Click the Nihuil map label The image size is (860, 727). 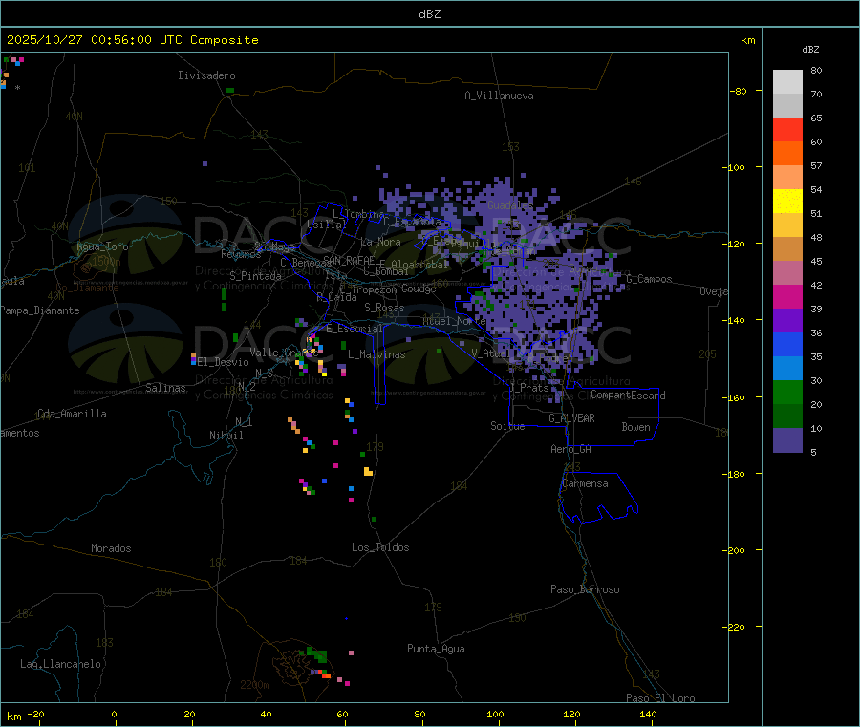coord(226,436)
